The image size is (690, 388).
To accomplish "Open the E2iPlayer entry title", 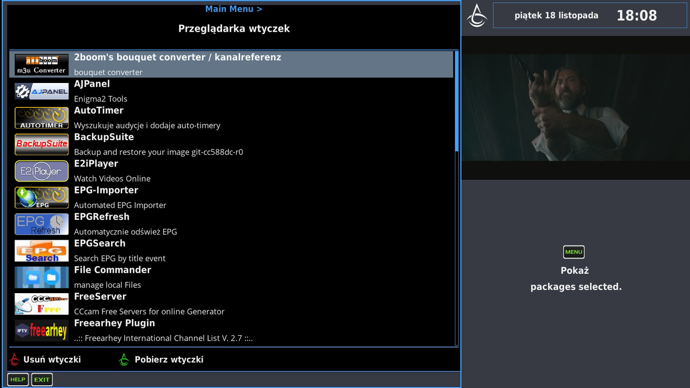I will point(96,164).
